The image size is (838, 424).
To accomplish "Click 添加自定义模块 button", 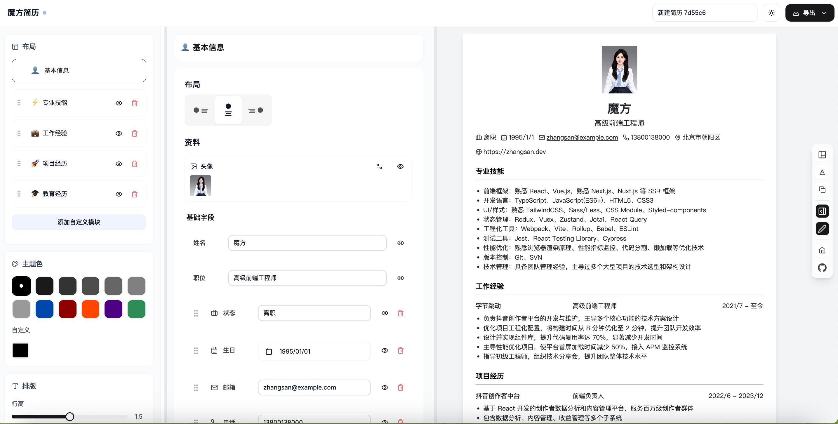I will coord(79,222).
